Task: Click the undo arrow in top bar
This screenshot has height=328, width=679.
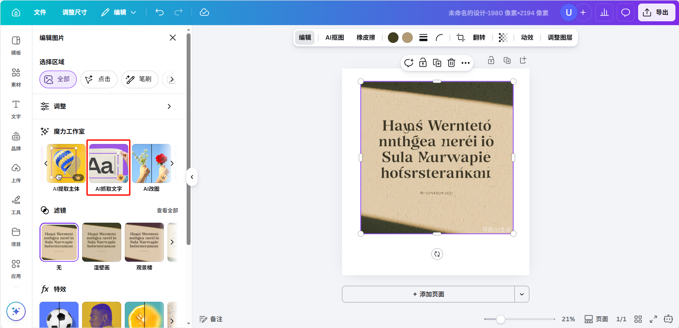Action: [160, 12]
